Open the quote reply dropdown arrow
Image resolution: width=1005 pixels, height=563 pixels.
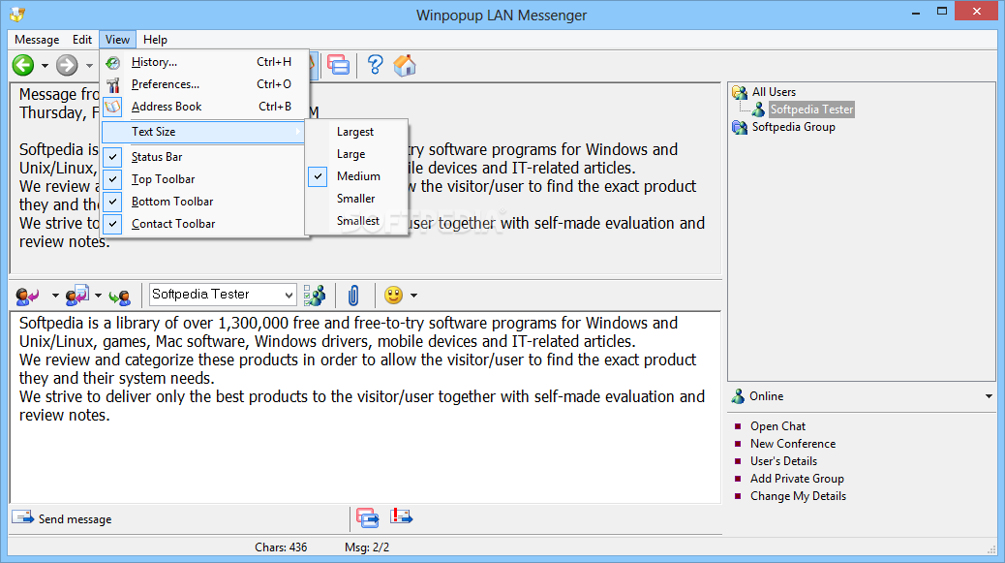tap(98, 296)
